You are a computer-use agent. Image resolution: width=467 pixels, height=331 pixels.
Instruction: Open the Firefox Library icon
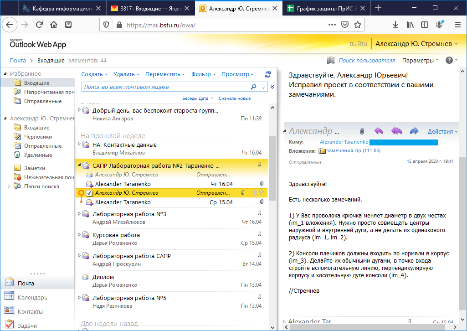(x=410, y=25)
